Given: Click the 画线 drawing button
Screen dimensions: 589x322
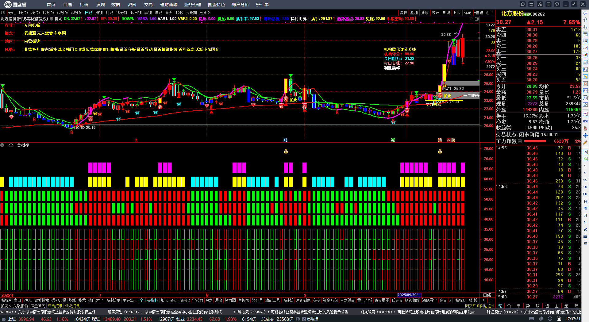Looking at the screenshot, I should coord(446,13).
